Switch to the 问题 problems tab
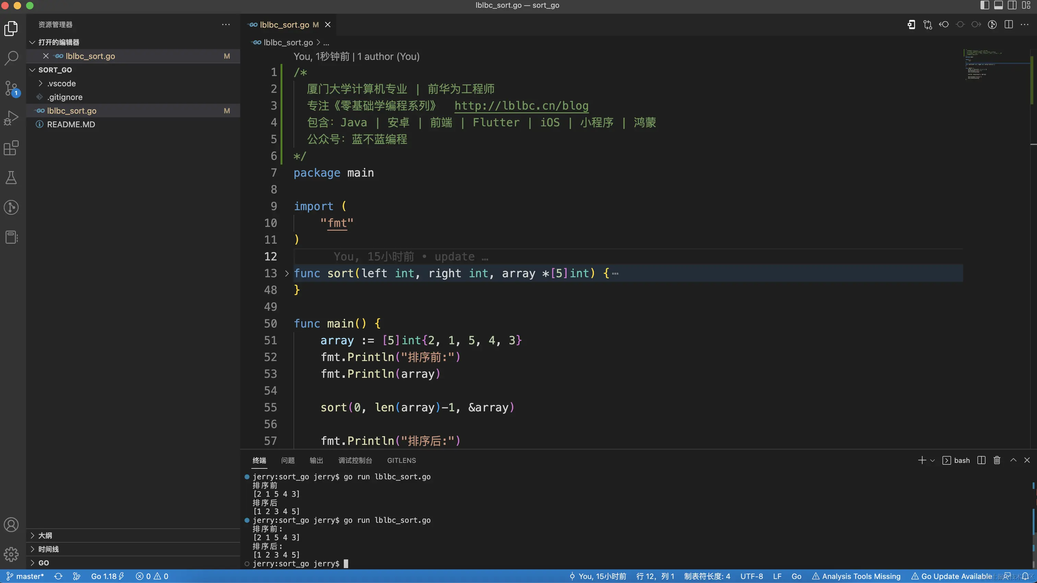 [288, 460]
